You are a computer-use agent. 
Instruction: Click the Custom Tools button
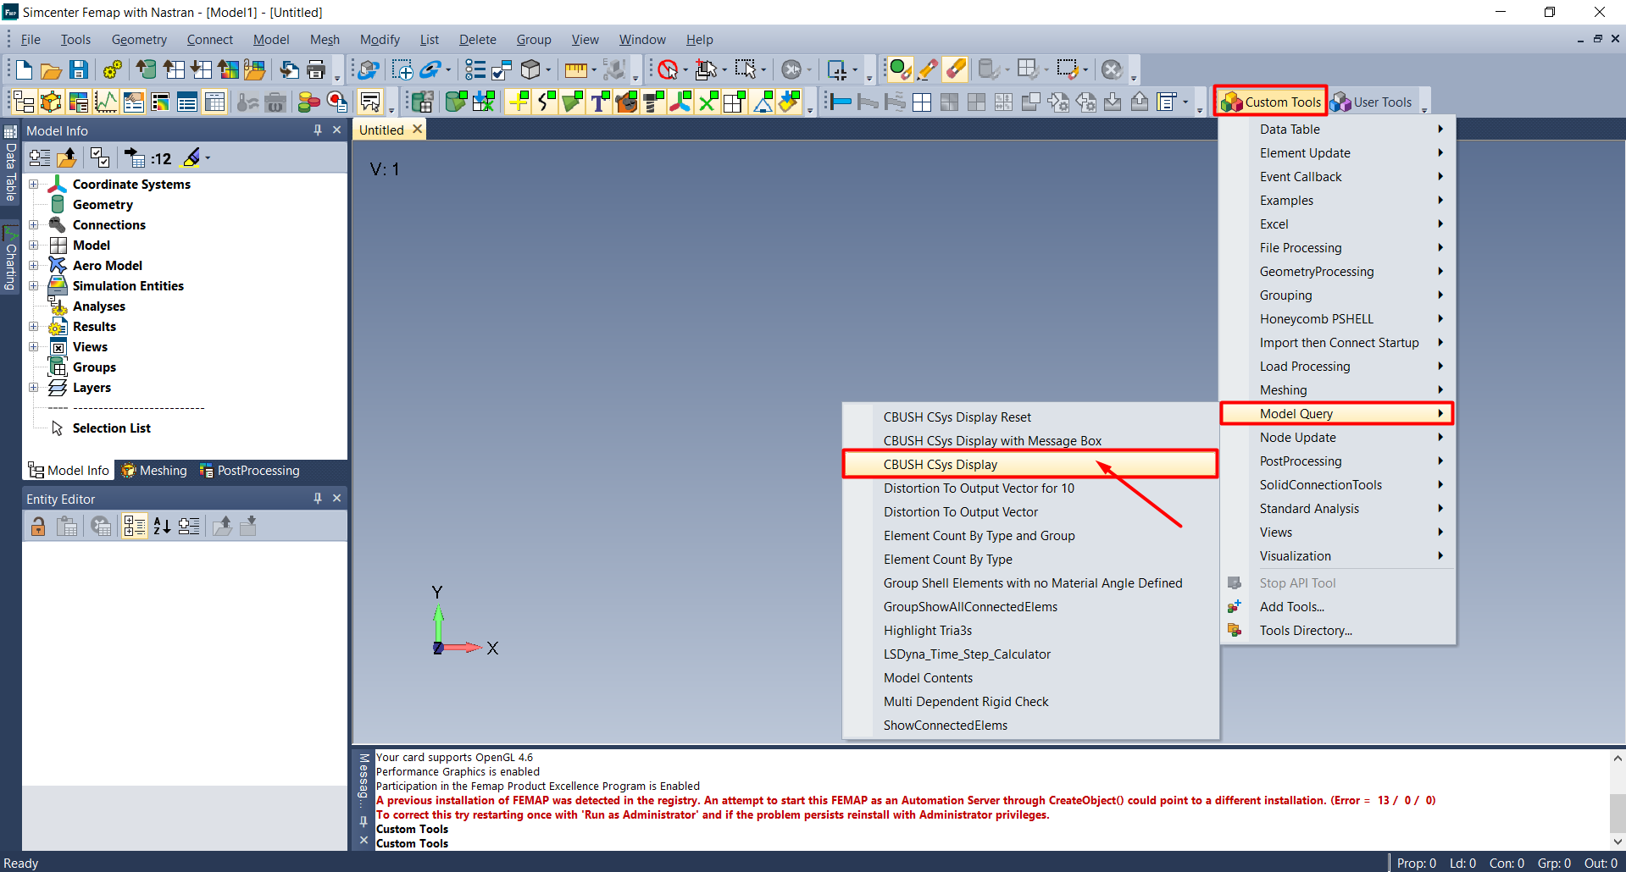pyautogui.click(x=1270, y=102)
